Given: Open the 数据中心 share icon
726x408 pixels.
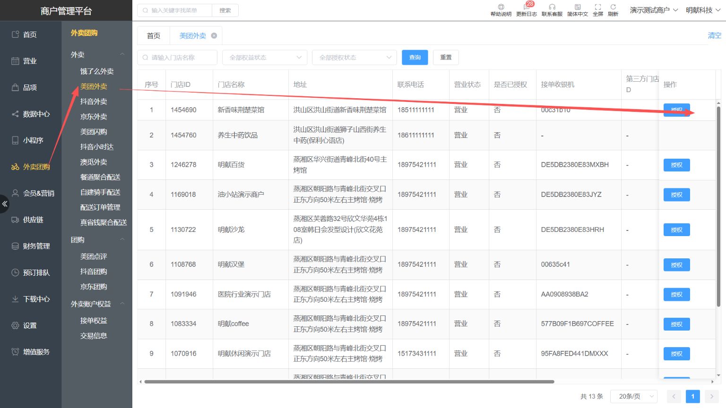Looking at the screenshot, I should click(15, 114).
